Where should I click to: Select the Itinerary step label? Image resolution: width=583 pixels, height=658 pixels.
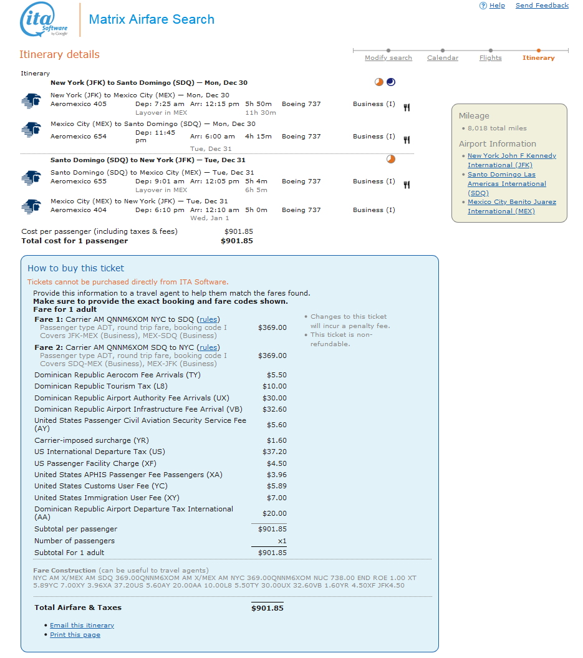coord(539,58)
